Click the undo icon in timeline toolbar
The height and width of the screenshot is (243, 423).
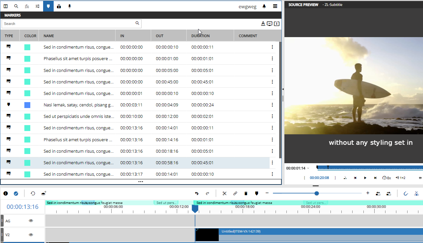(197, 193)
